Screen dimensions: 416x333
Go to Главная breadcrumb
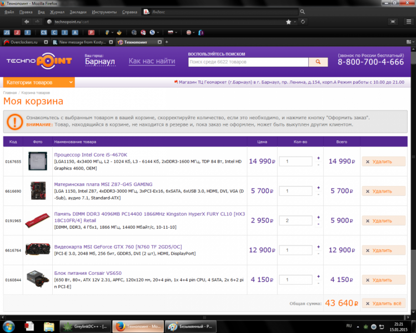coord(10,93)
